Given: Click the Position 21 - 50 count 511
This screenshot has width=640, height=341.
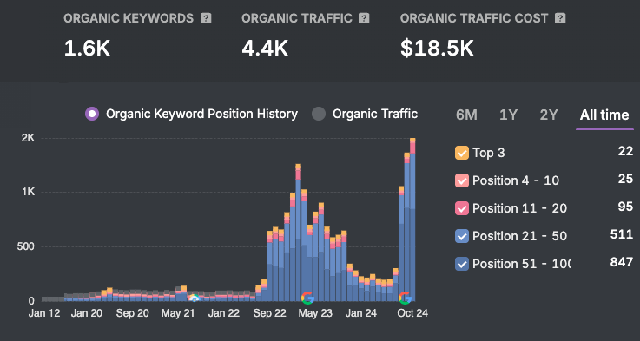Looking at the screenshot, I should click(x=622, y=234).
